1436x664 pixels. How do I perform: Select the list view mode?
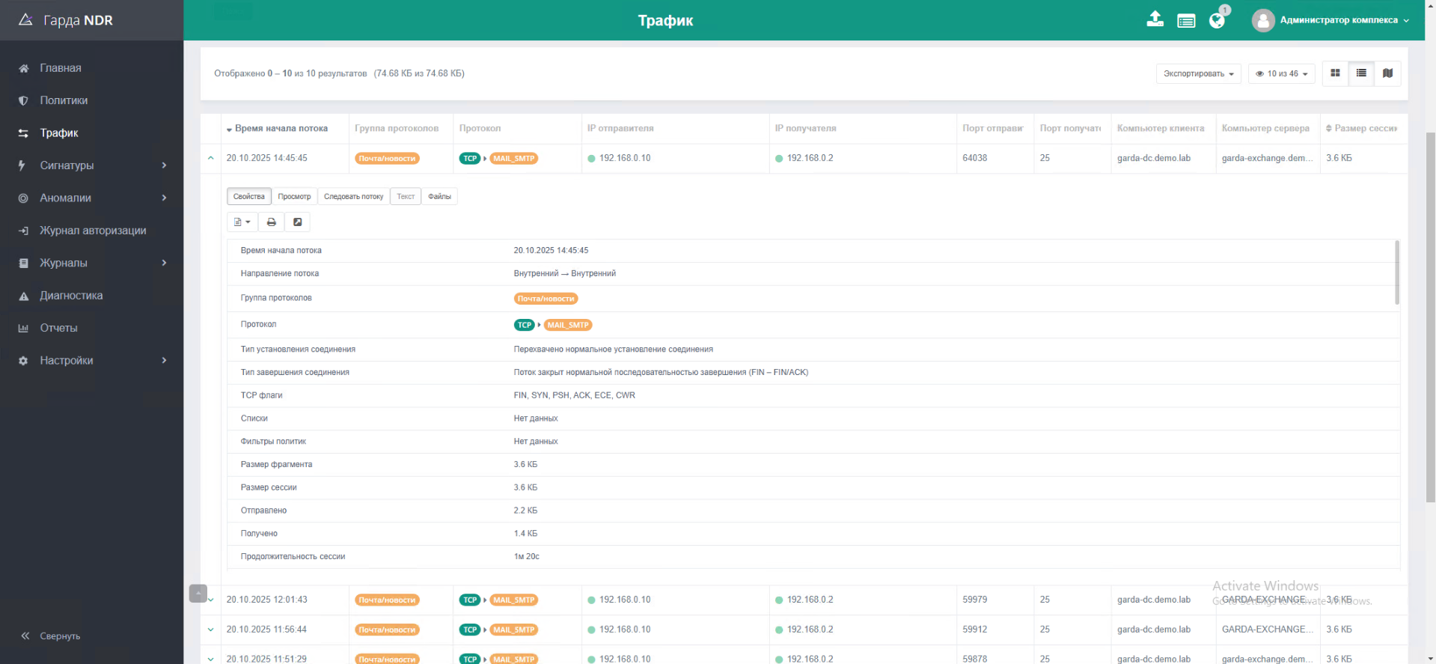pyautogui.click(x=1361, y=73)
